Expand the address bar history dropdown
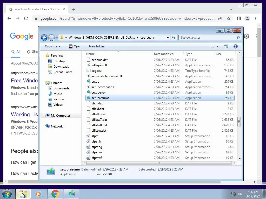The width and height of the screenshot is (266, 199). coord(168,38)
